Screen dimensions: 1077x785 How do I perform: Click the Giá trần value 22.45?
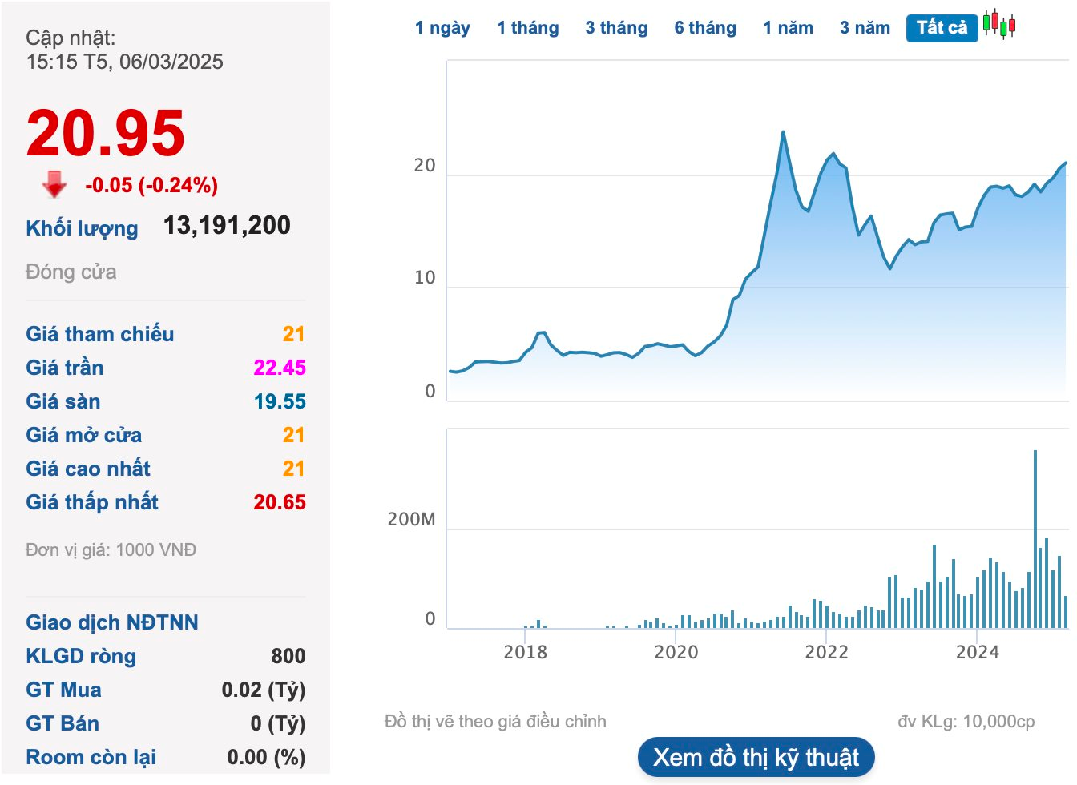point(280,368)
